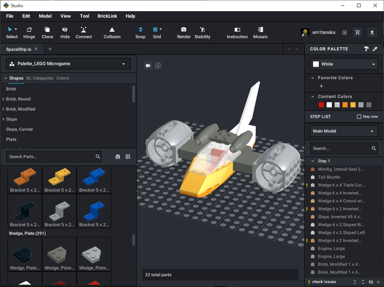The image size is (384, 287).
Task: Expand all steps icon at bottom
Action: 363,282
